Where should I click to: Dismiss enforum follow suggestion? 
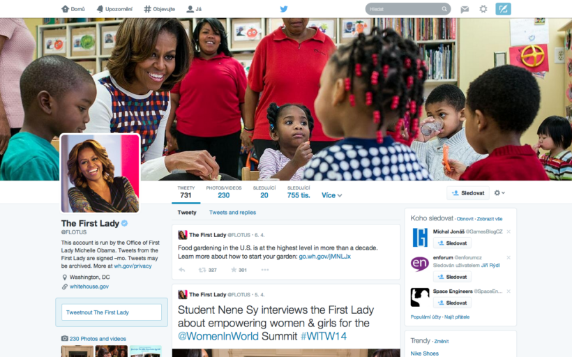(x=509, y=257)
